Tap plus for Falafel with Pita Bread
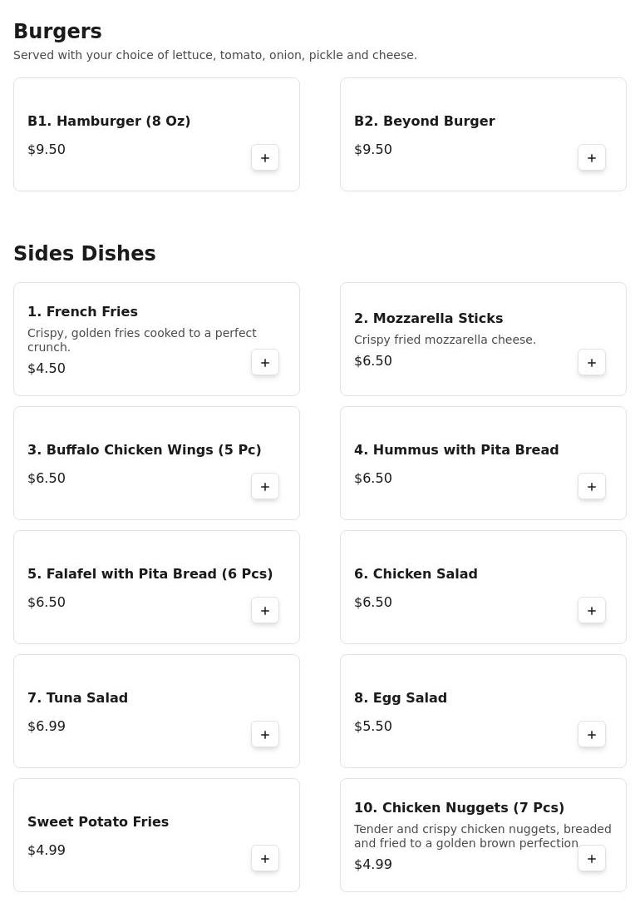Screen dimensions: 640x913 [265, 610]
